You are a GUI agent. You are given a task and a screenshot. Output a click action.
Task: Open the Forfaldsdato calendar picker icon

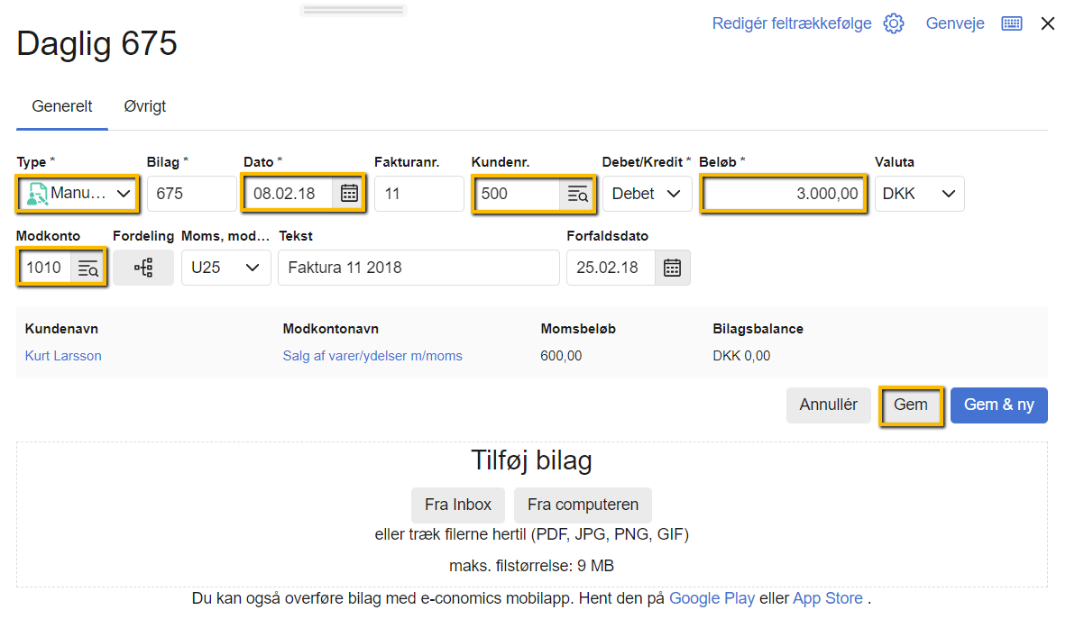point(672,268)
